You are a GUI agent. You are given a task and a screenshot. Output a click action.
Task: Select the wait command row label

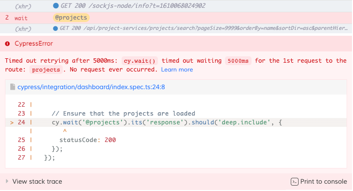coord(21,18)
